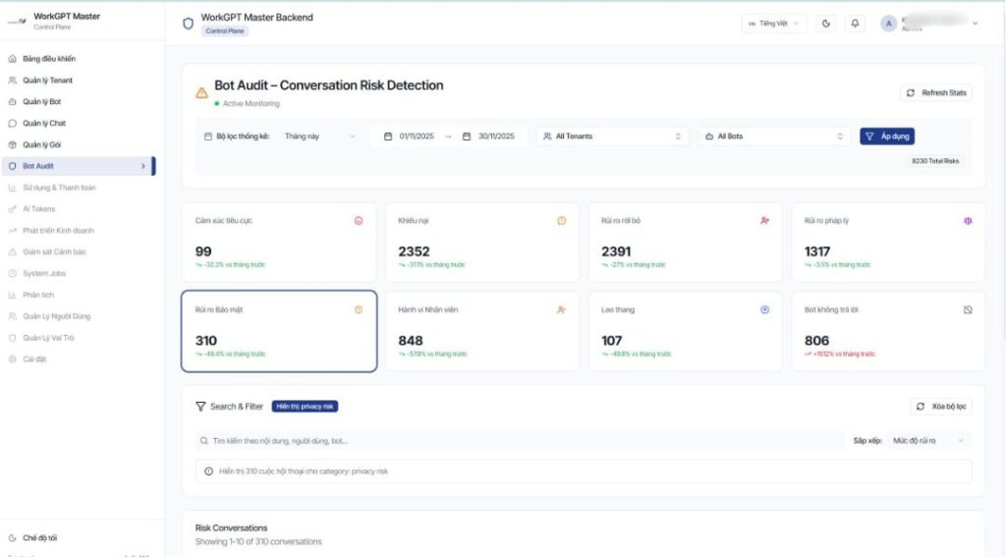
Task: Click the filter funnel icon next to Search & Filter
Action: (x=200, y=406)
